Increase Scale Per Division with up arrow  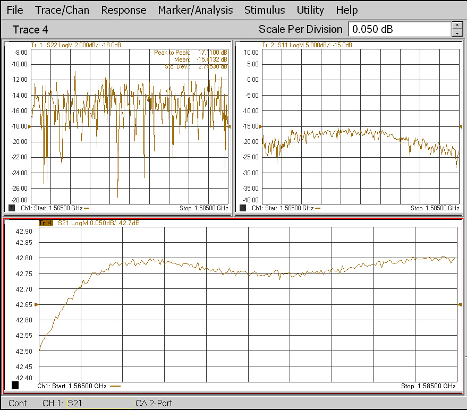457,25
